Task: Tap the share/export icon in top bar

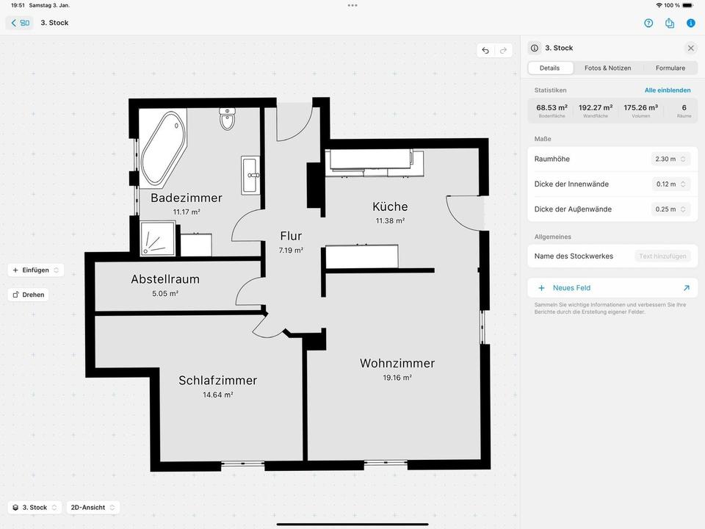Action: point(670,23)
